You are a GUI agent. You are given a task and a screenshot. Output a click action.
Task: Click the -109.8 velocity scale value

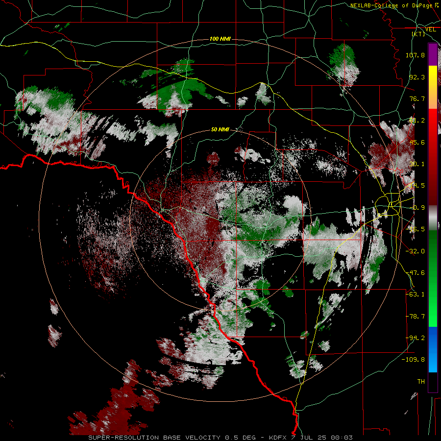pos(414,360)
